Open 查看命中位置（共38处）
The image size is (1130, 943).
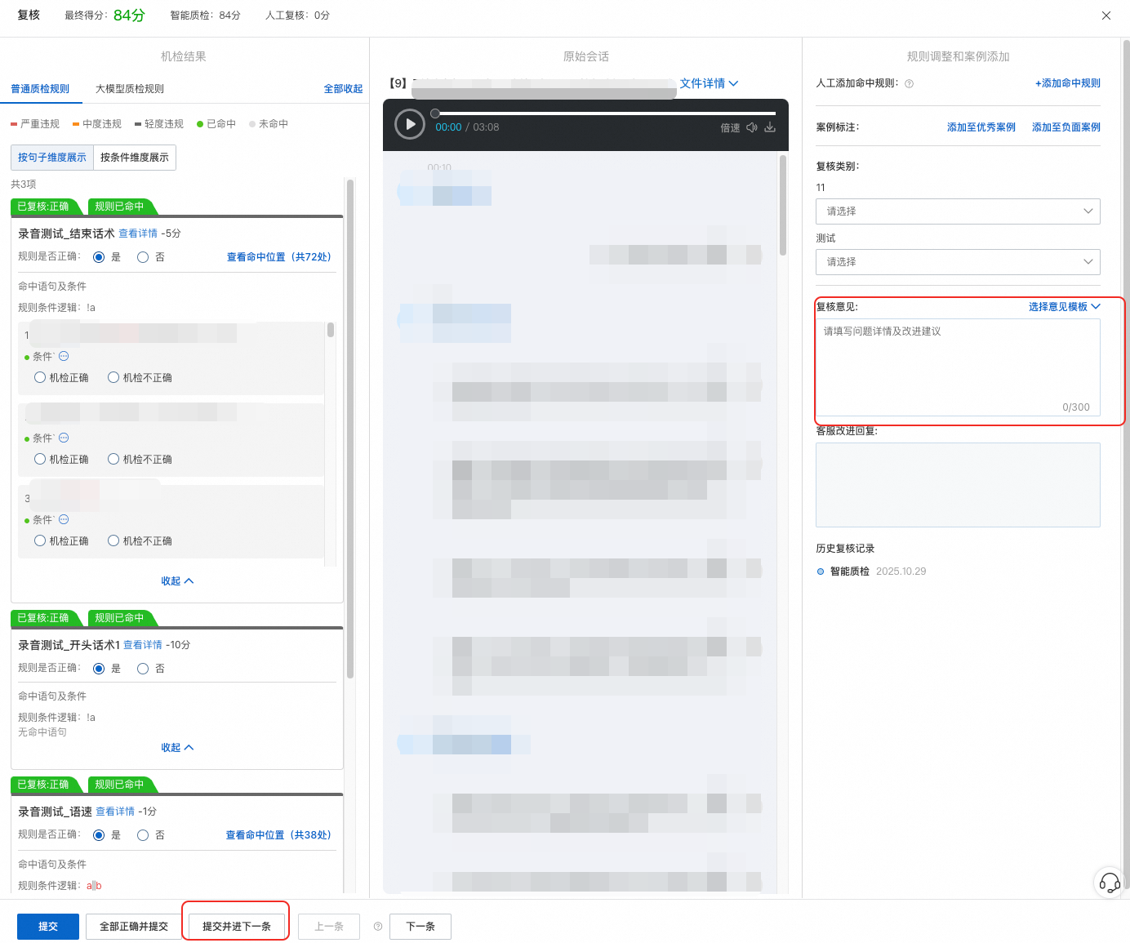click(x=279, y=835)
